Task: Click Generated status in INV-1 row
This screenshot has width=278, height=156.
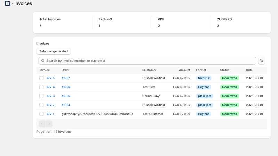Action: (230, 114)
